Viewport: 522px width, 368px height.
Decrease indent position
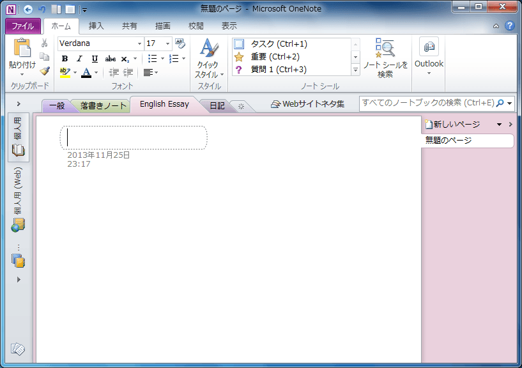[114, 72]
